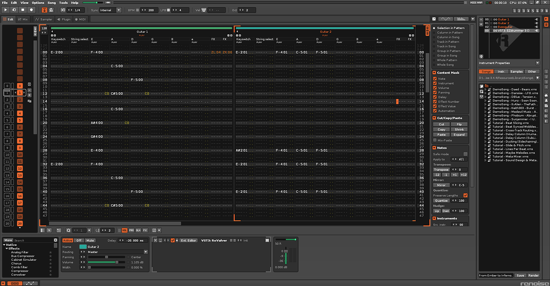Open ReValver Ext. Editor
This screenshot has width=550, height=286.
point(189,240)
